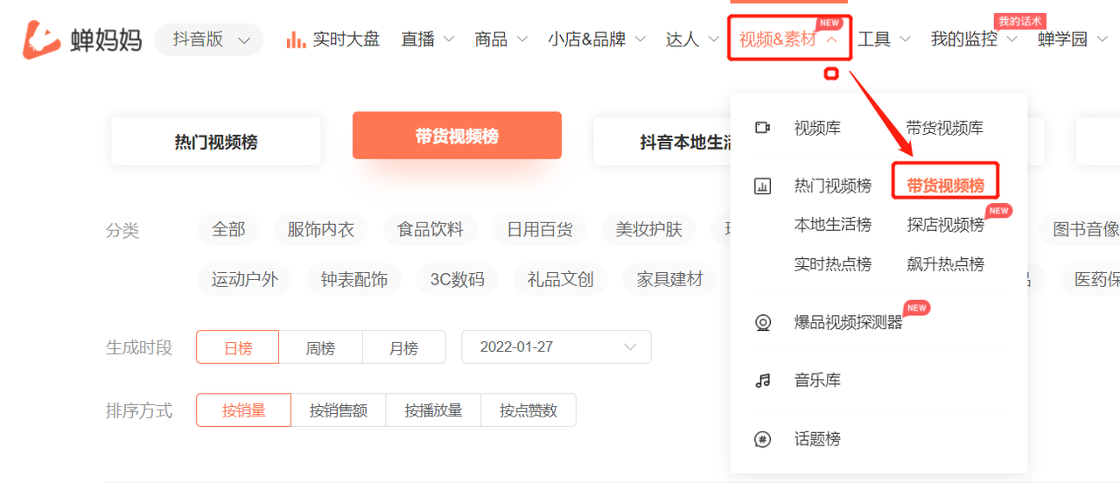Select the 礼品文创 category filter
The height and width of the screenshot is (483, 1120).
click(560, 279)
